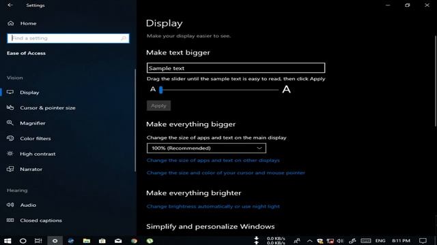Click the Make text bigger heading
437x245 pixels.
[x=178, y=52]
